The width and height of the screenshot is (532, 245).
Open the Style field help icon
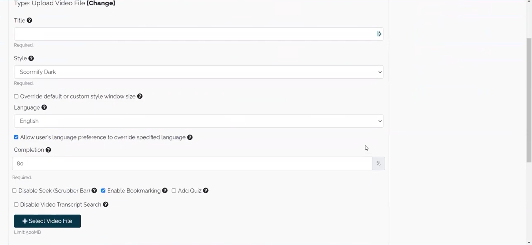pyautogui.click(x=31, y=58)
